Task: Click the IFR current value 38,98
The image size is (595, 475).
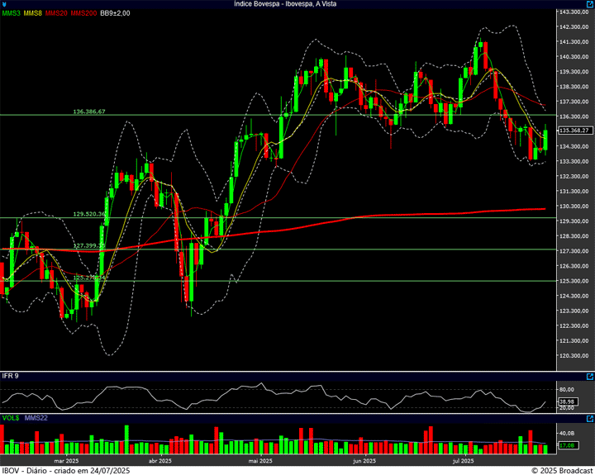Action: click(569, 401)
